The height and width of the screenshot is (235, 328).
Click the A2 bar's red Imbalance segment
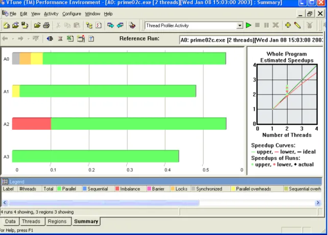point(32,124)
